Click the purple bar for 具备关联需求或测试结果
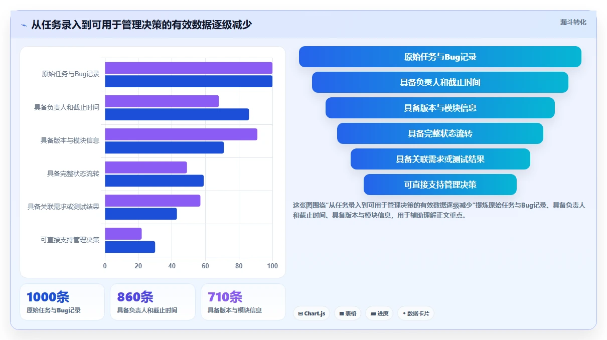 pos(153,201)
